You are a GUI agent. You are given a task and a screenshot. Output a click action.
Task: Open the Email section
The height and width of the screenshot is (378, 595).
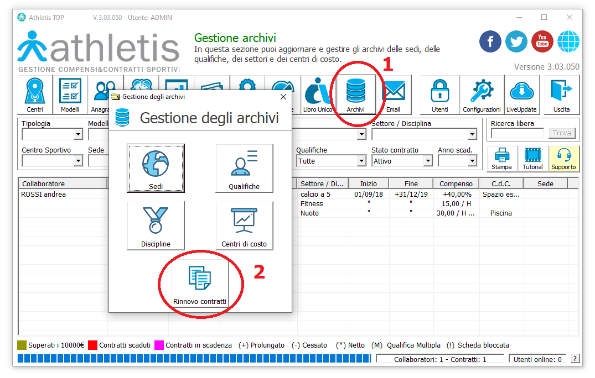[394, 95]
